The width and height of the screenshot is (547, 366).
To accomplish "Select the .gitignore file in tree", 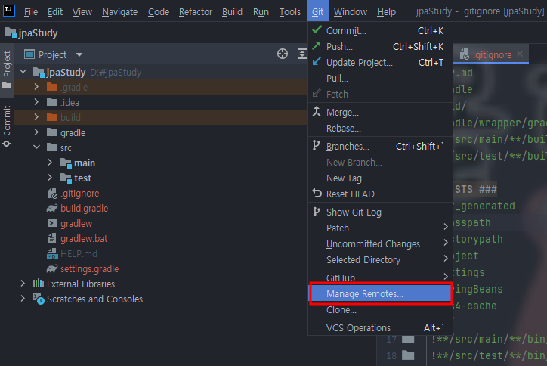I will [80, 193].
